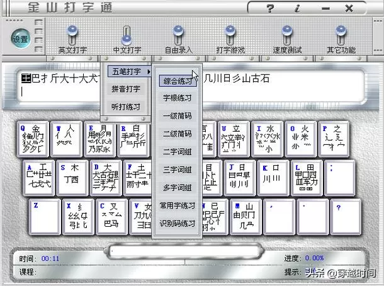The height and width of the screenshot is (286, 384).
Task: Click the R 白 keyboard key
Action: coord(133,139)
